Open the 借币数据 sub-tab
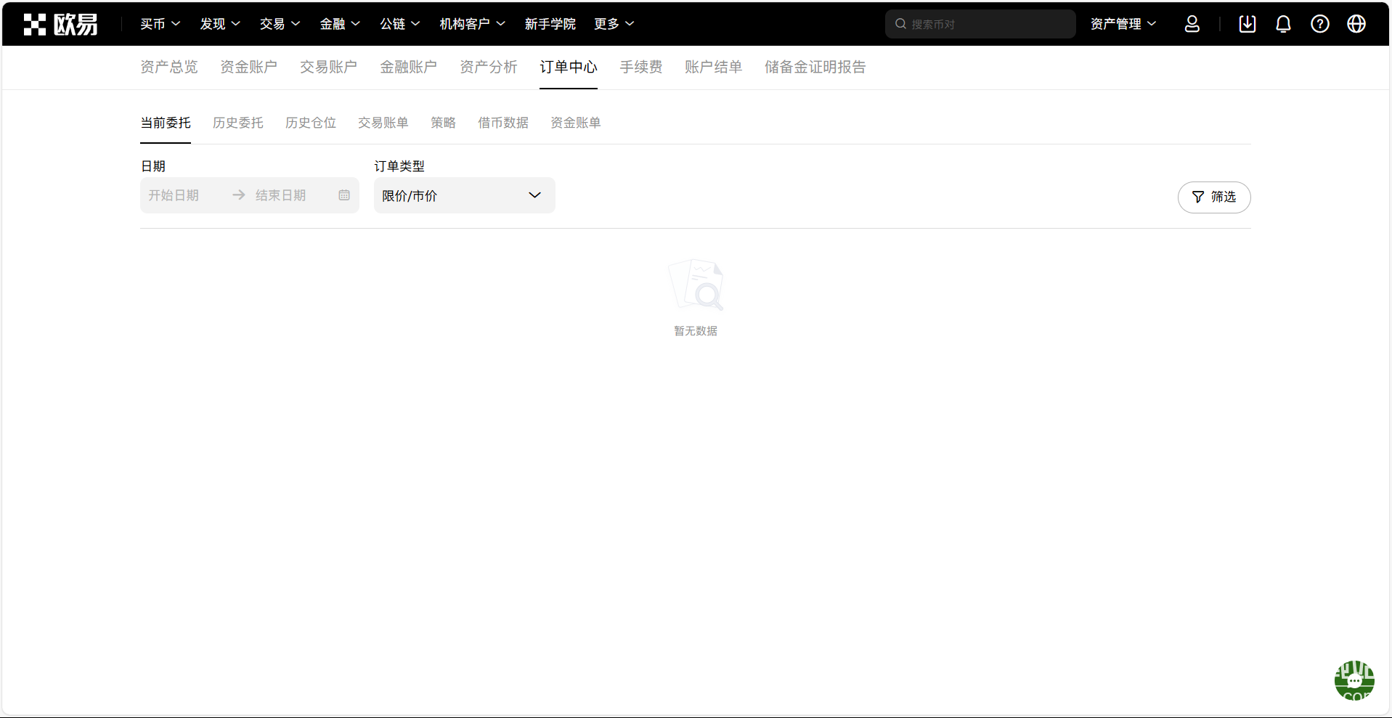The width and height of the screenshot is (1392, 718). 503,123
